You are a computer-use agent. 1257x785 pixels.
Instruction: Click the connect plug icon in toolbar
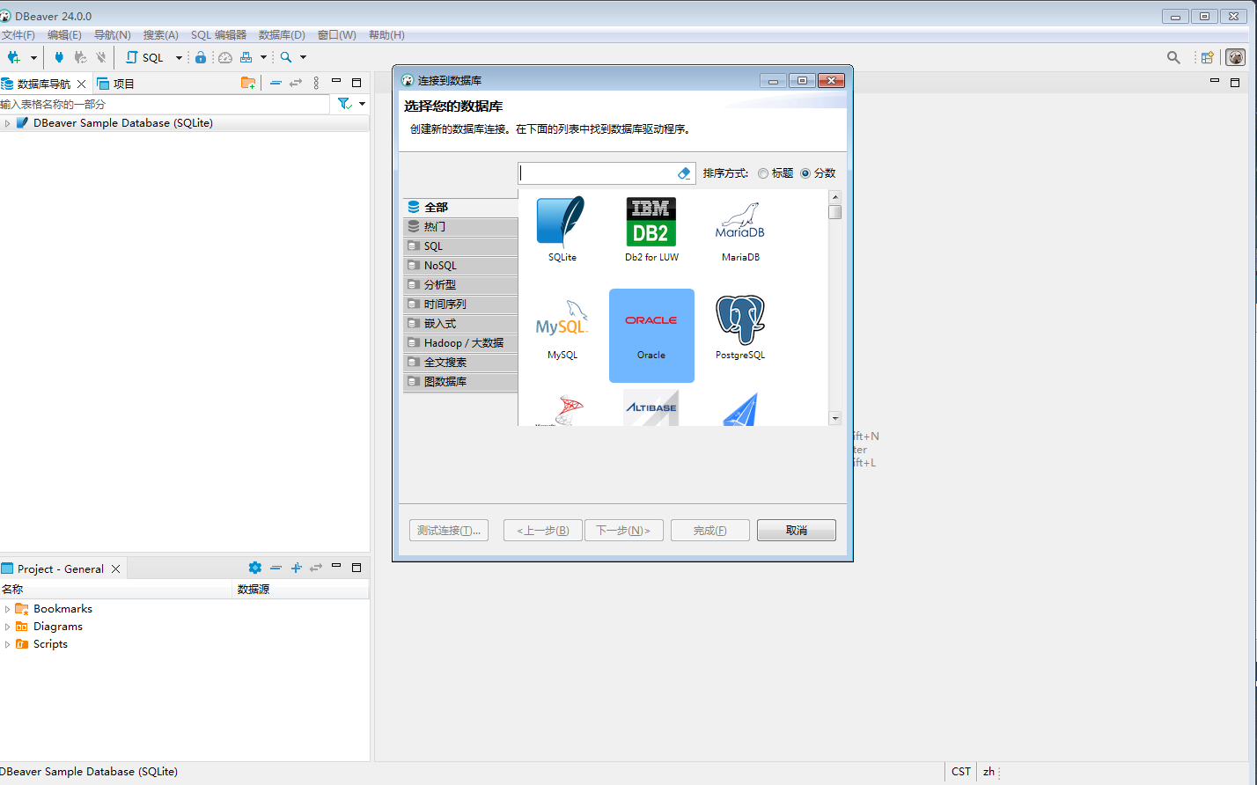tap(59, 57)
